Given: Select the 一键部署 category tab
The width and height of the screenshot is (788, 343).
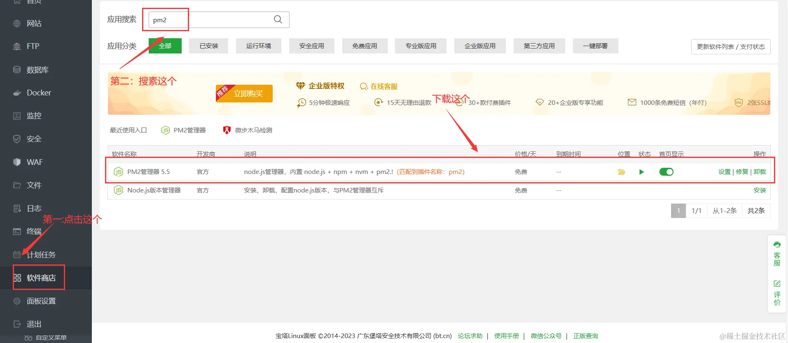Looking at the screenshot, I should [595, 46].
